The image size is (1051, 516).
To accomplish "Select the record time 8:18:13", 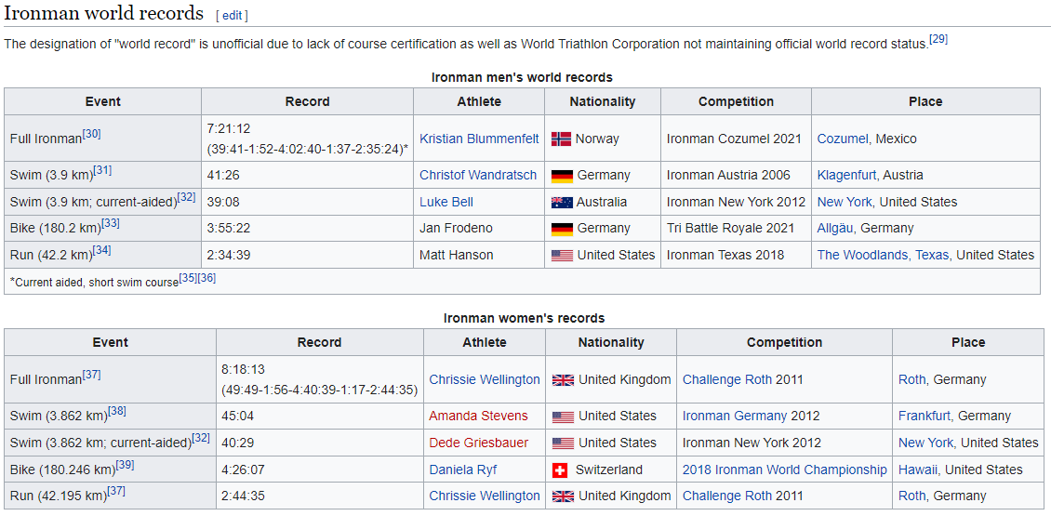I will 244,368.
